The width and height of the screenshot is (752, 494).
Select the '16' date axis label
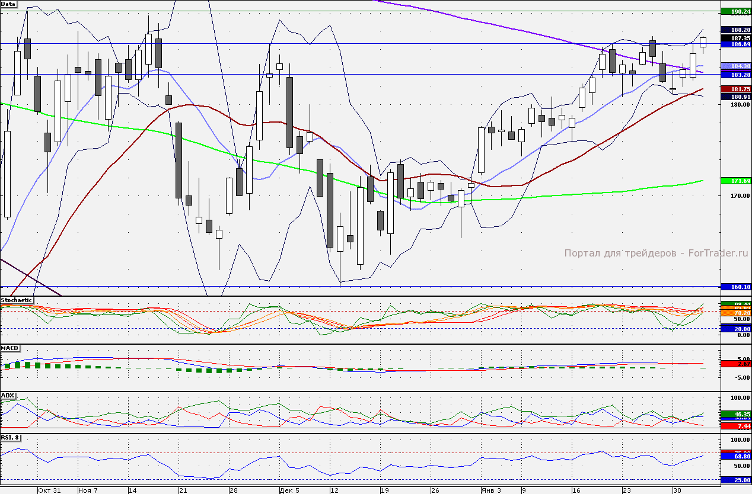point(576,490)
